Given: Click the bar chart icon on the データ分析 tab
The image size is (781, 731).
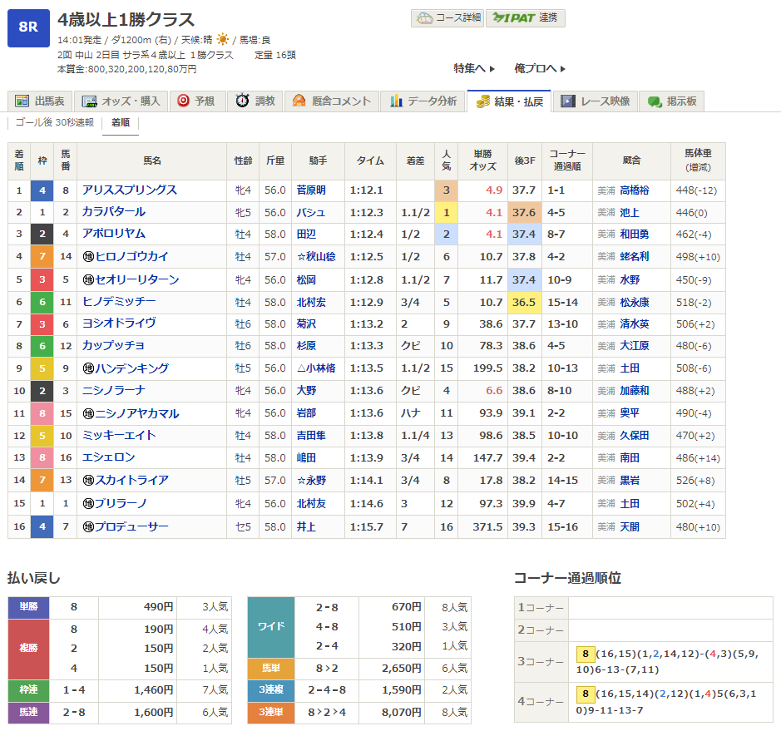Looking at the screenshot, I should (x=396, y=101).
